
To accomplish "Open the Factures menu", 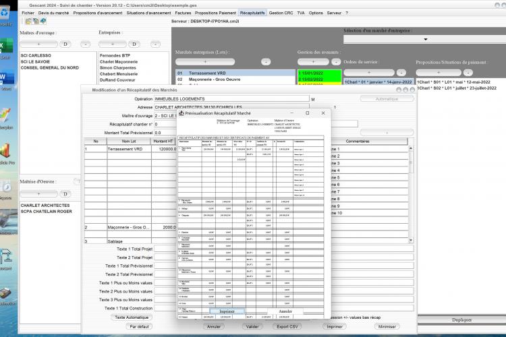I will [x=183, y=13].
